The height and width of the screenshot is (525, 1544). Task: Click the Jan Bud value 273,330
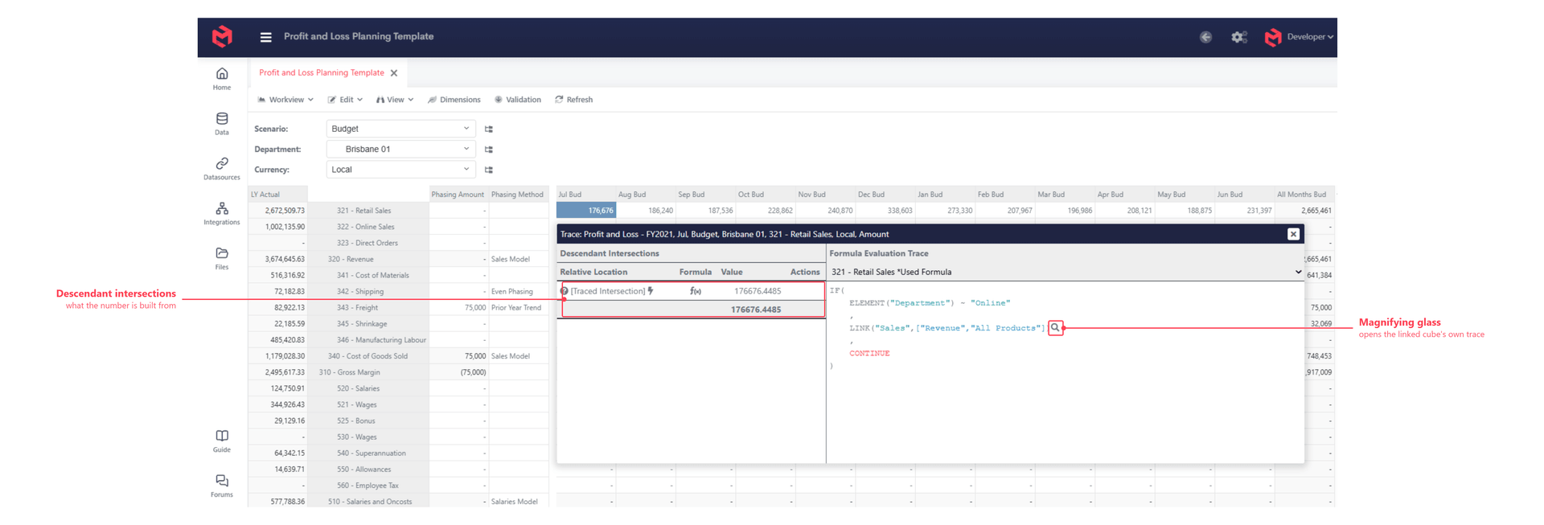pyautogui.click(x=945, y=211)
